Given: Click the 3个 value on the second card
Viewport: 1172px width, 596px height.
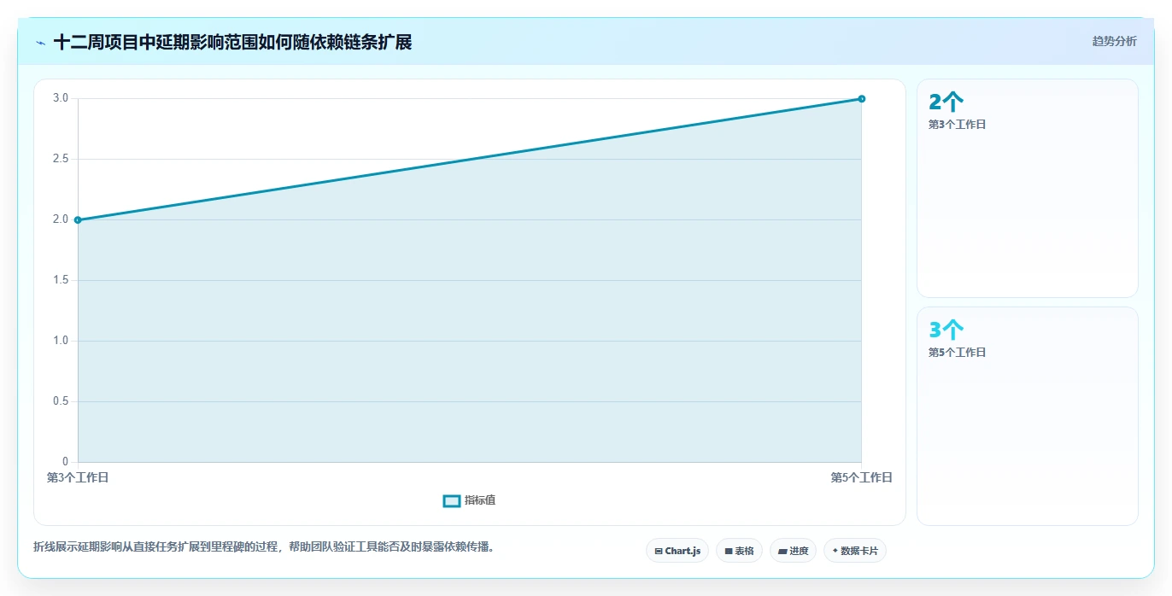Looking at the screenshot, I should pos(946,330).
